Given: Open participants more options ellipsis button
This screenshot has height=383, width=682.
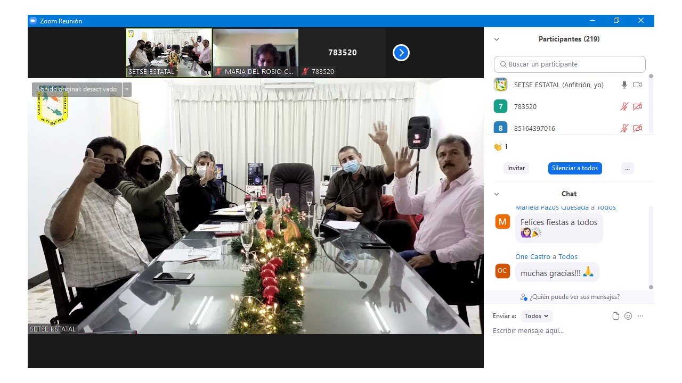Looking at the screenshot, I should 627,168.
